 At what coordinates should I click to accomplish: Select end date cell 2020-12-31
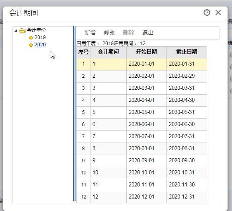coord(187,197)
